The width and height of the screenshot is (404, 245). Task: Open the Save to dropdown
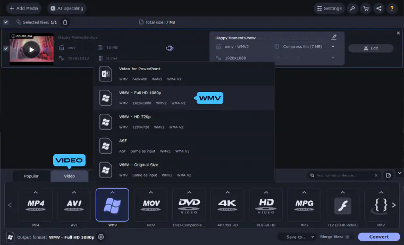[297, 236]
